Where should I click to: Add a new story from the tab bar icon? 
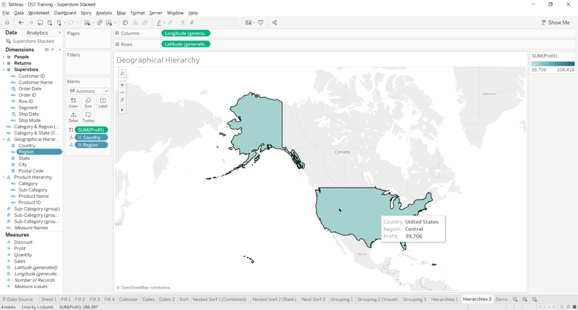pyautogui.click(x=535, y=299)
